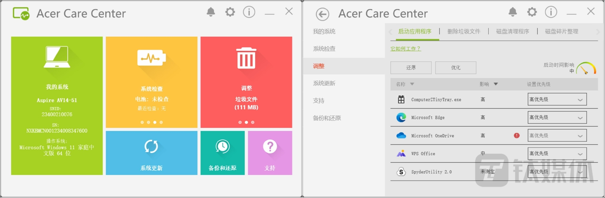This screenshot has height=198, width=605.
Task: Open priority dropdown for WPS Office
Action: pos(557,154)
